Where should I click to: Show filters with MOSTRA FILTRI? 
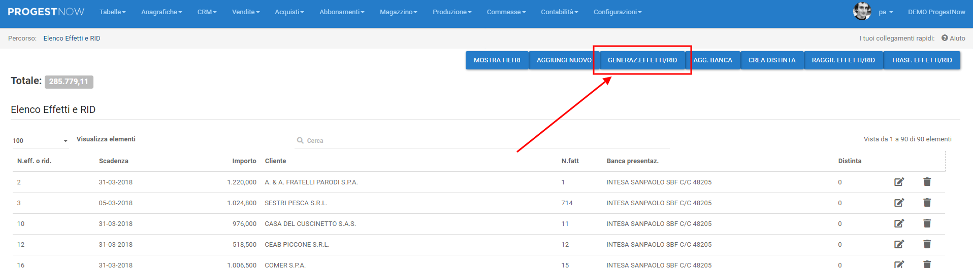pyautogui.click(x=497, y=60)
